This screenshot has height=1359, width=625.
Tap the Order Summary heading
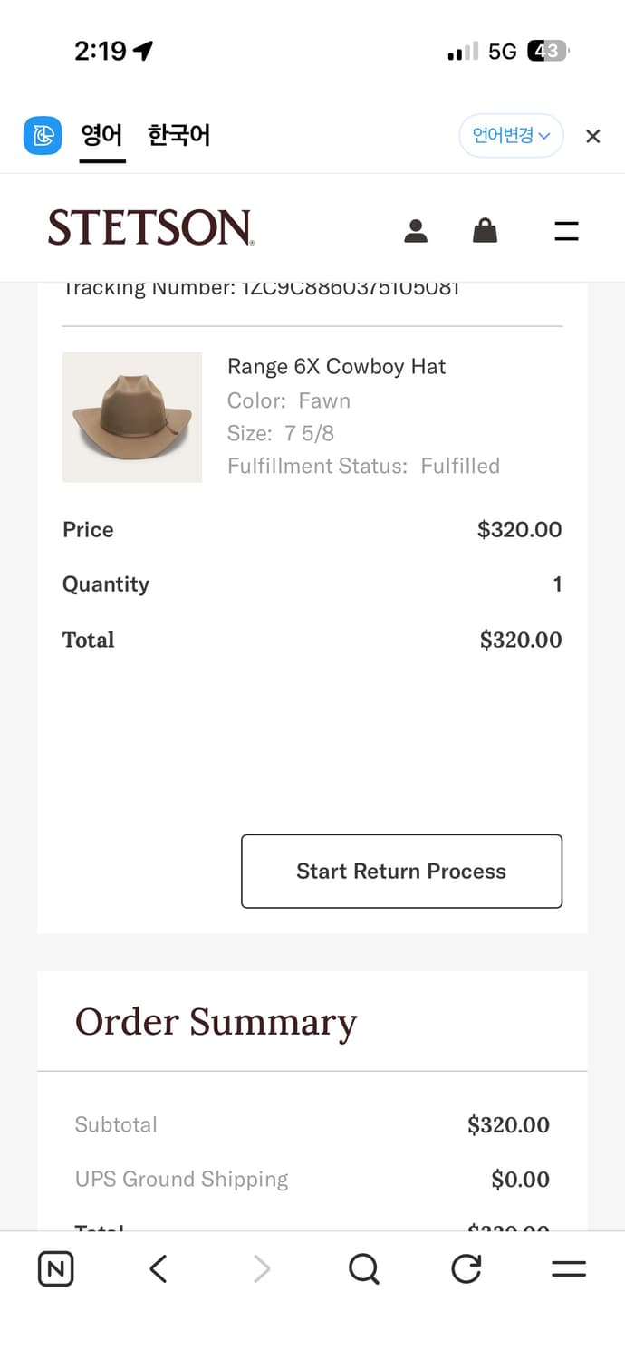click(x=216, y=1022)
